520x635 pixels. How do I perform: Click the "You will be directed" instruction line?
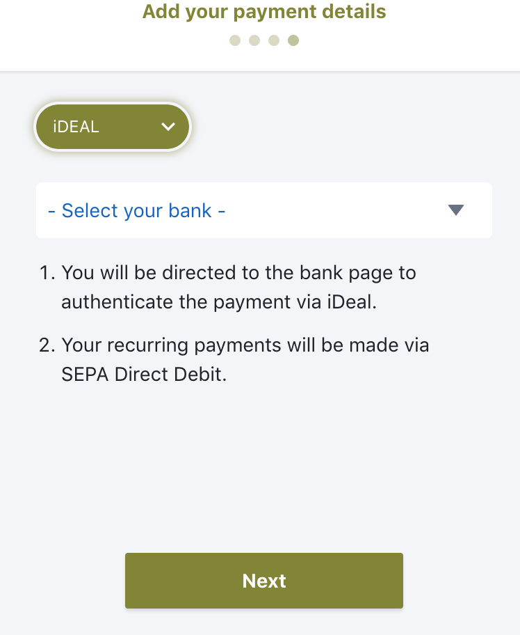click(x=238, y=272)
